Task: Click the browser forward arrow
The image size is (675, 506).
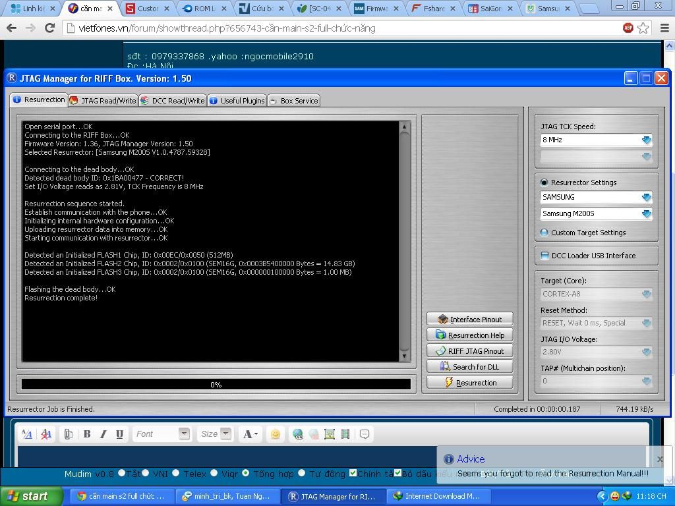Action: coord(30,28)
